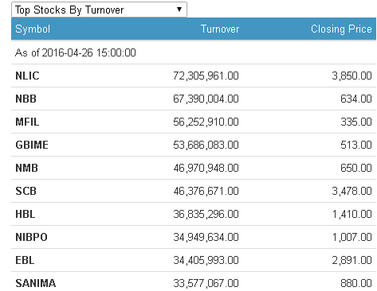377x291 pixels.
Task: Select closing price 3,850.00
Action: coord(351,76)
